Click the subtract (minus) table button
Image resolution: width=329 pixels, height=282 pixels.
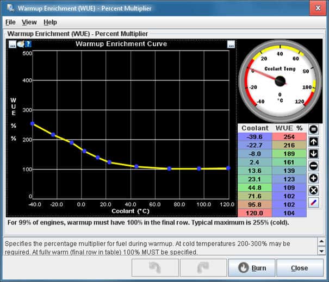(x=313, y=166)
